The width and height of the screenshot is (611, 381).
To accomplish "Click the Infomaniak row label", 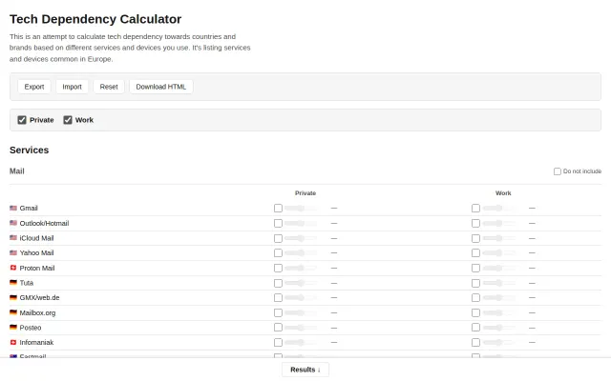I will click(x=36, y=342).
